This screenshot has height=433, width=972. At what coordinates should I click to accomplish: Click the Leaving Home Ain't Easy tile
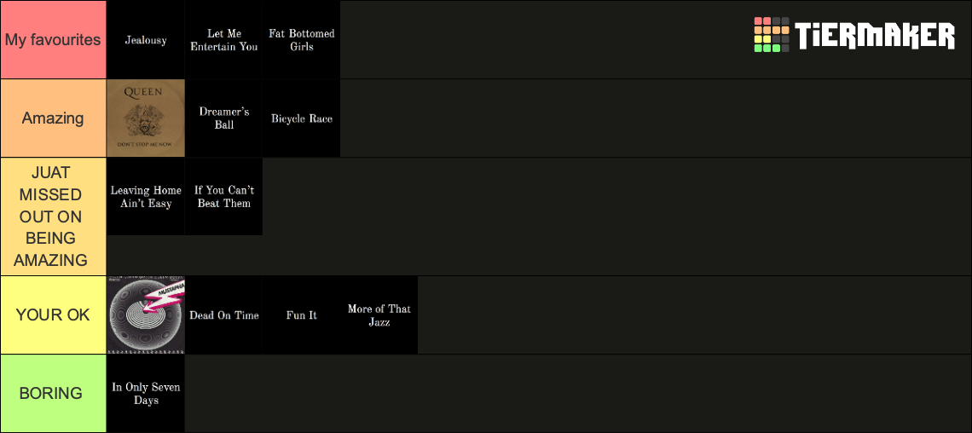click(146, 196)
